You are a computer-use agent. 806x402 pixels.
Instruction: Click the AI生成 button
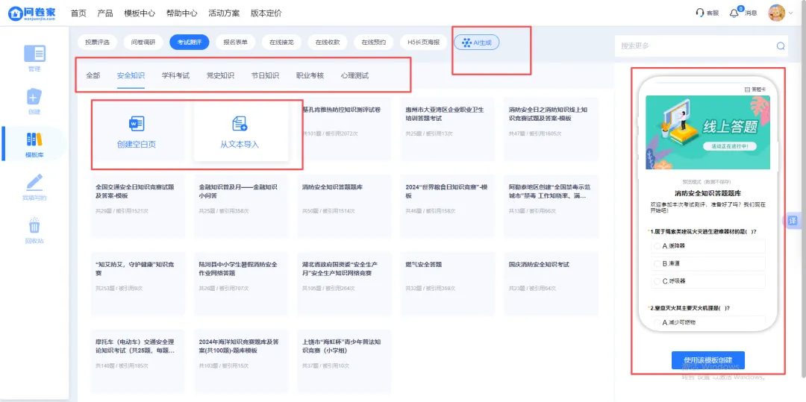coord(476,43)
